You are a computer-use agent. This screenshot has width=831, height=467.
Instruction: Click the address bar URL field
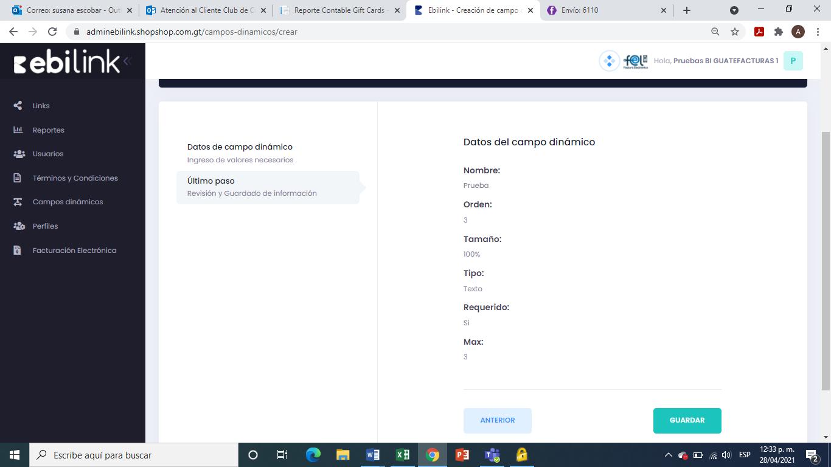(389, 32)
